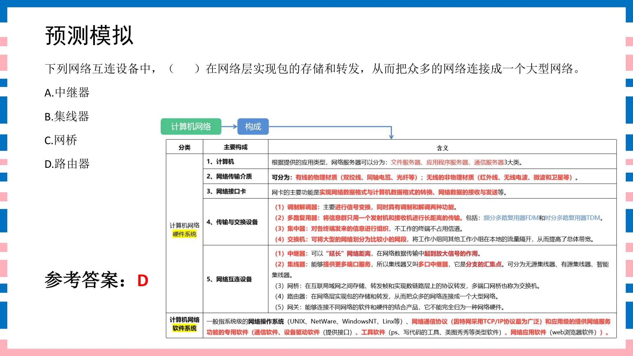Click the blue 构成 box
The image size is (633, 356).
pyautogui.click(x=253, y=126)
